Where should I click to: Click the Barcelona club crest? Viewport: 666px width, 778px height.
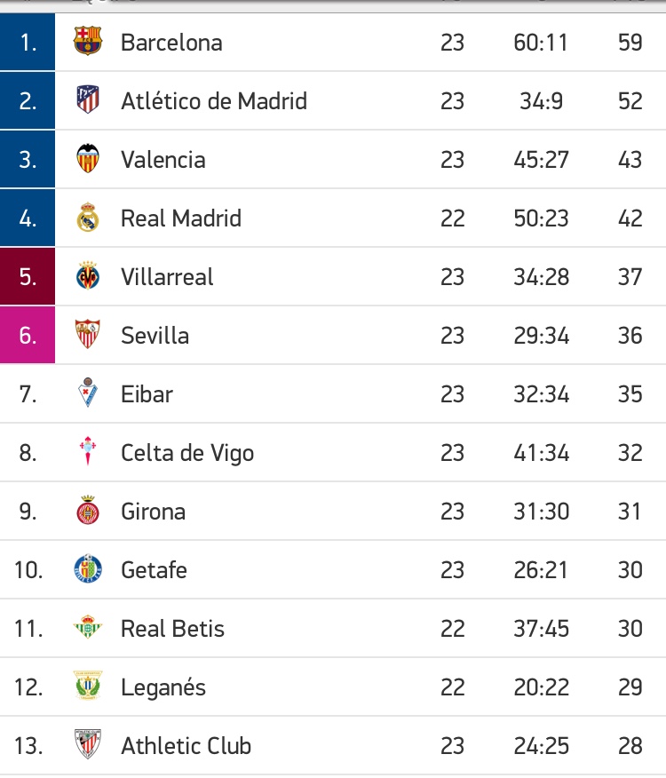[x=88, y=42]
